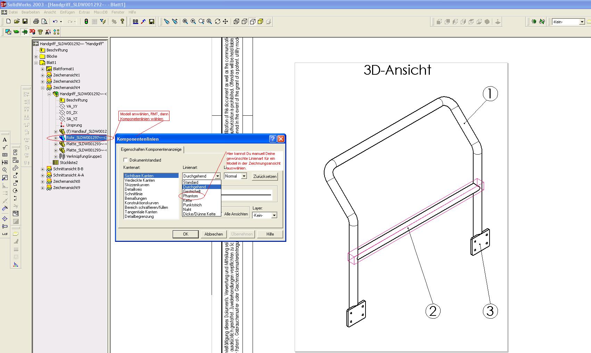Click the Pan four-arrow icon
This screenshot has height=353, width=591.
click(225, 22)
